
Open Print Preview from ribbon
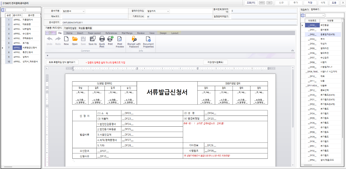120,42
